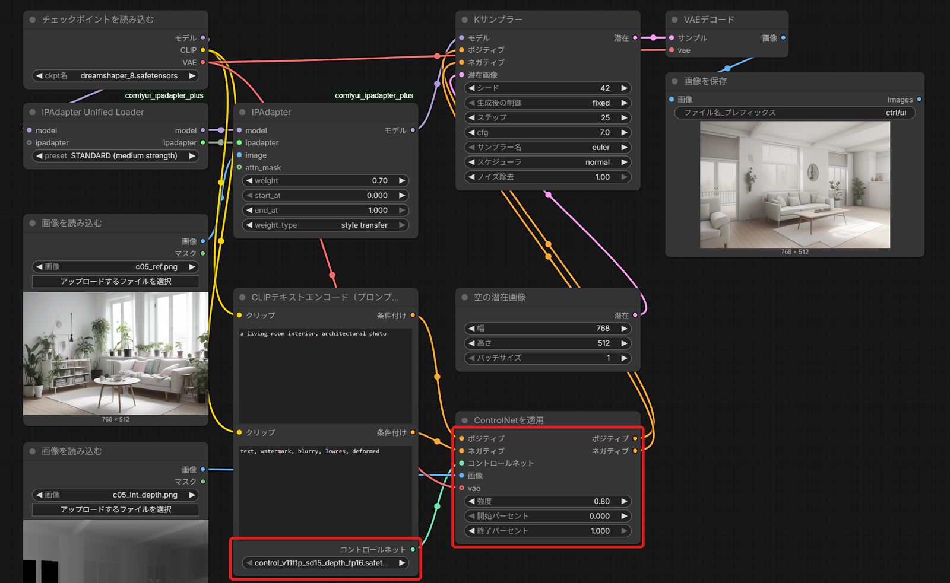Click the generated living room preview image

[795, 184]
